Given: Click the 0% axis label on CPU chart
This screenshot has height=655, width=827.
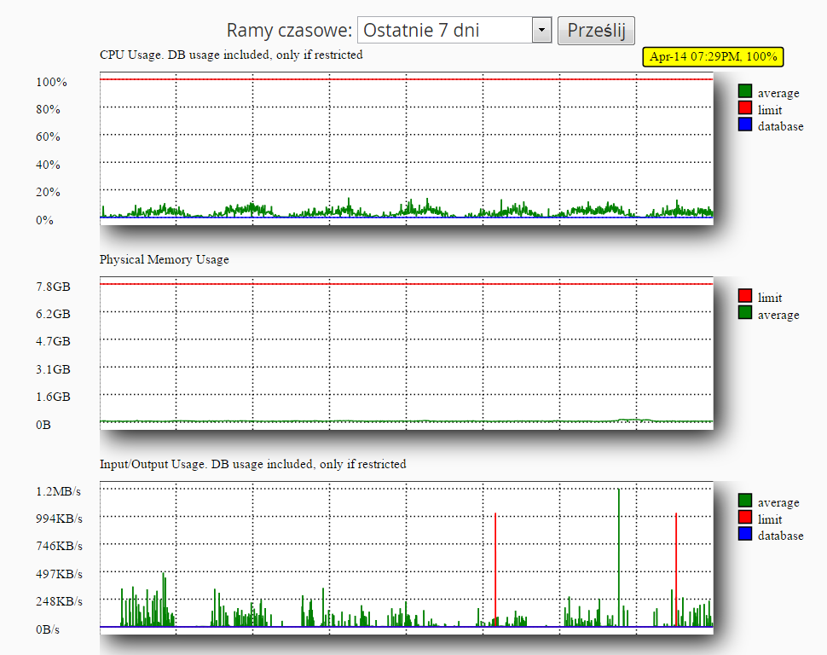Looking at the screenshot, I should point(45,221).
